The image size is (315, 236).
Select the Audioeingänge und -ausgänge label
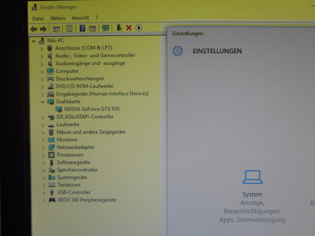[x=90, y=63]
